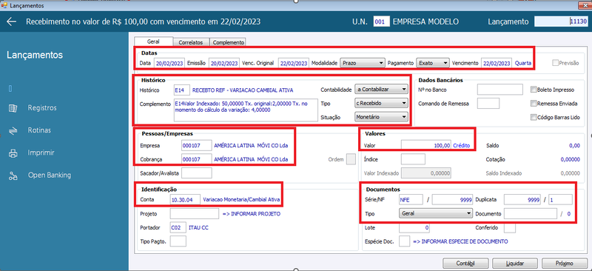This screenshot has height=271, width=592.
Task: Click the Vencimento date field
Action: pyautogui.click(x=497, y=63)
